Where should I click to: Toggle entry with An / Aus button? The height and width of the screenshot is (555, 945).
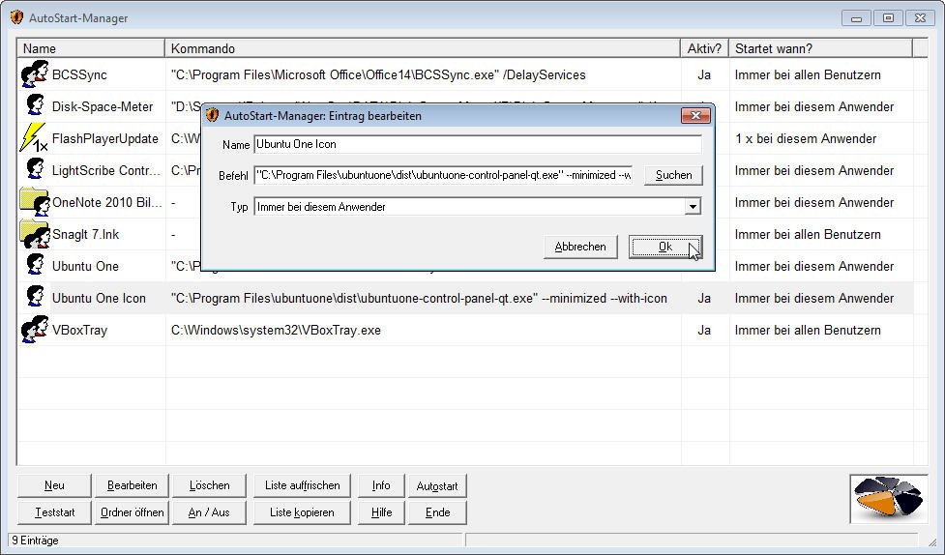tap(209, 512)
